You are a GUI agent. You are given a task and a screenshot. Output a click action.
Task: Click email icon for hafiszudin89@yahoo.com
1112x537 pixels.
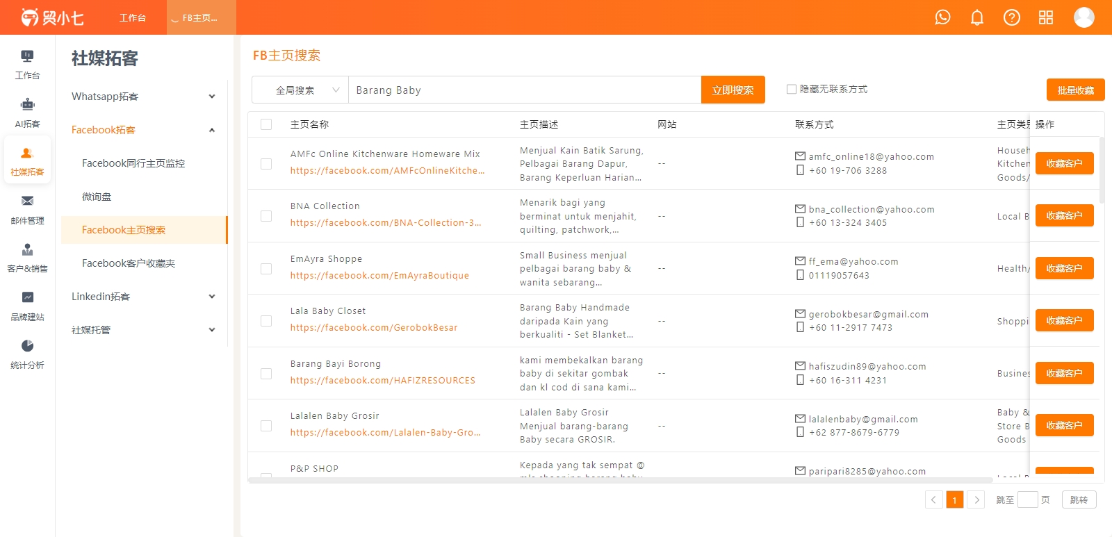800,366
